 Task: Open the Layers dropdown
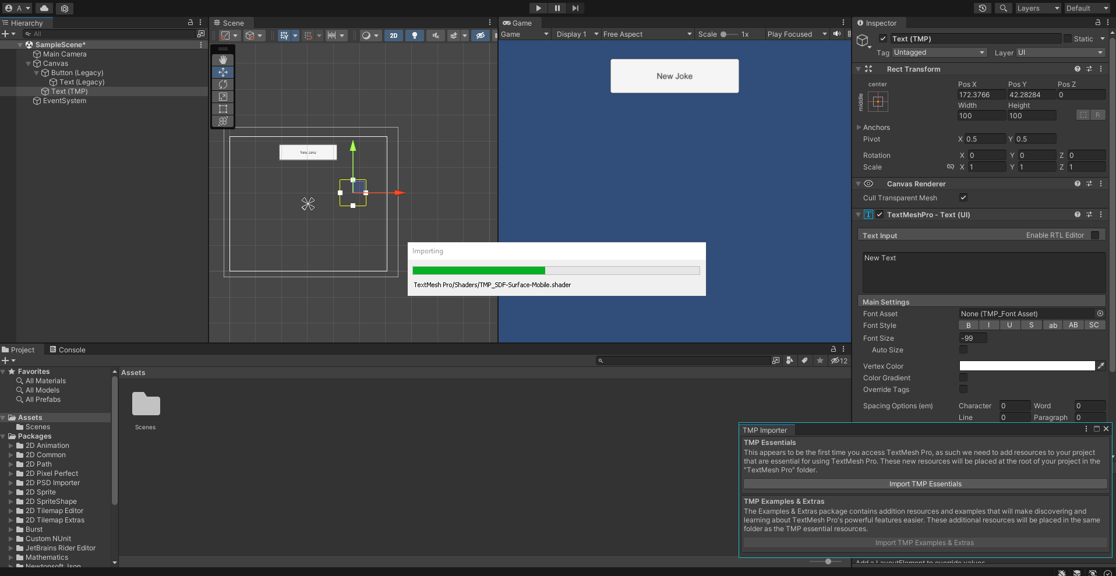[x=1037, y=8]
